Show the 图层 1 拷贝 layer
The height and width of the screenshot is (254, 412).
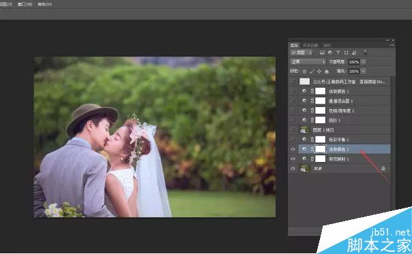293,129
